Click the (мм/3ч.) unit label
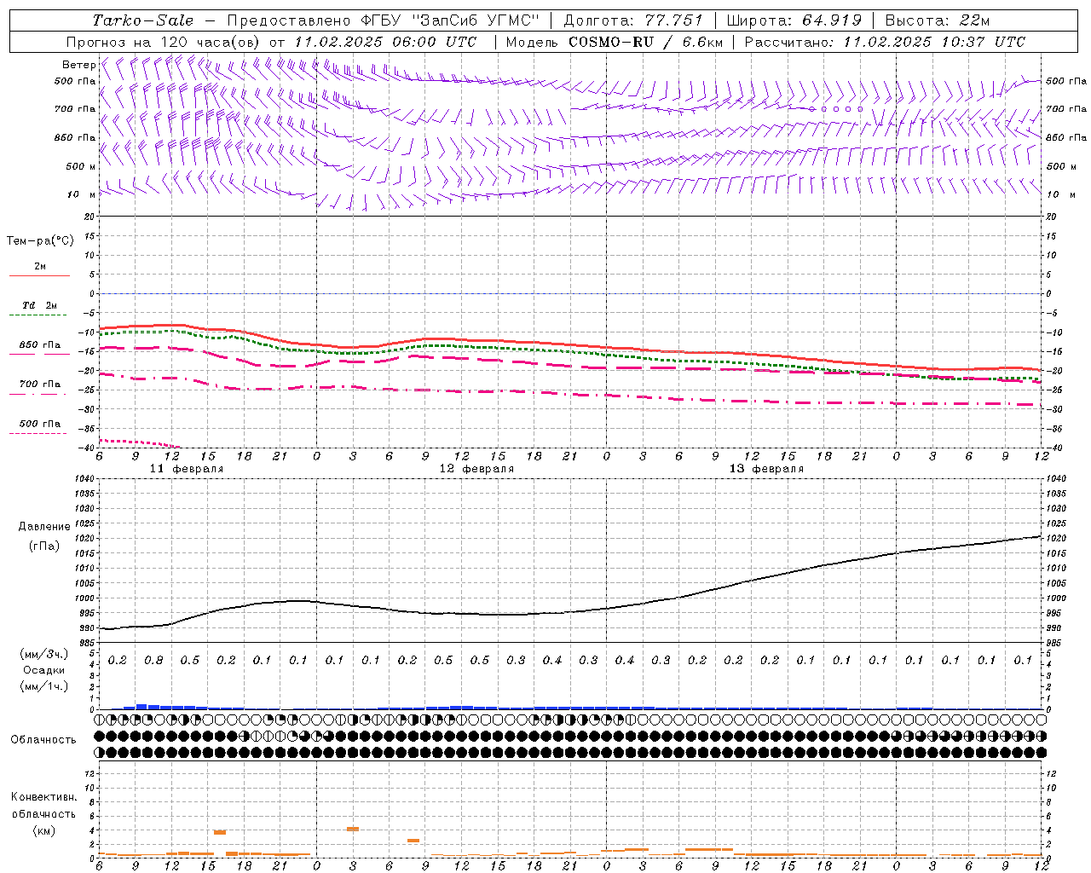Screen dimensions: 1091x873 pyautogui.click(x=43, y=654)
